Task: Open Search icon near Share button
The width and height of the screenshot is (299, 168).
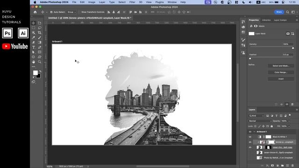Action: click(288, 12)
